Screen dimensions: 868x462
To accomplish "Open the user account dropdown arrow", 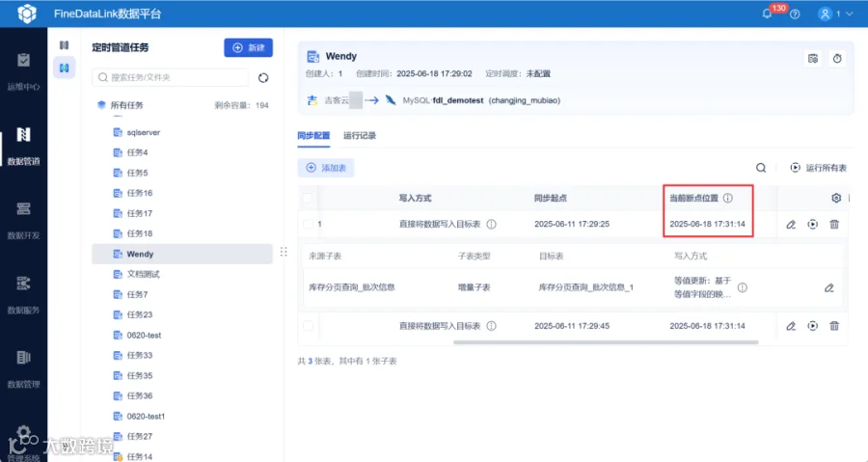I will (x=849, y=14).
